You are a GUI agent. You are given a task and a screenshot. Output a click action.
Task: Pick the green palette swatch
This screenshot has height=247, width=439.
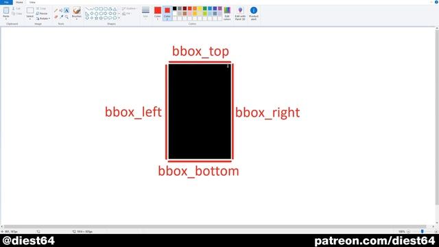click(x=205, y=8)
